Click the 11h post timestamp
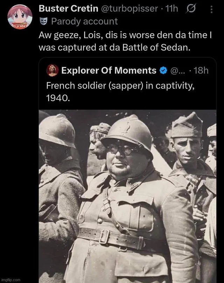The image size is (224, 283). coord(172,8)
